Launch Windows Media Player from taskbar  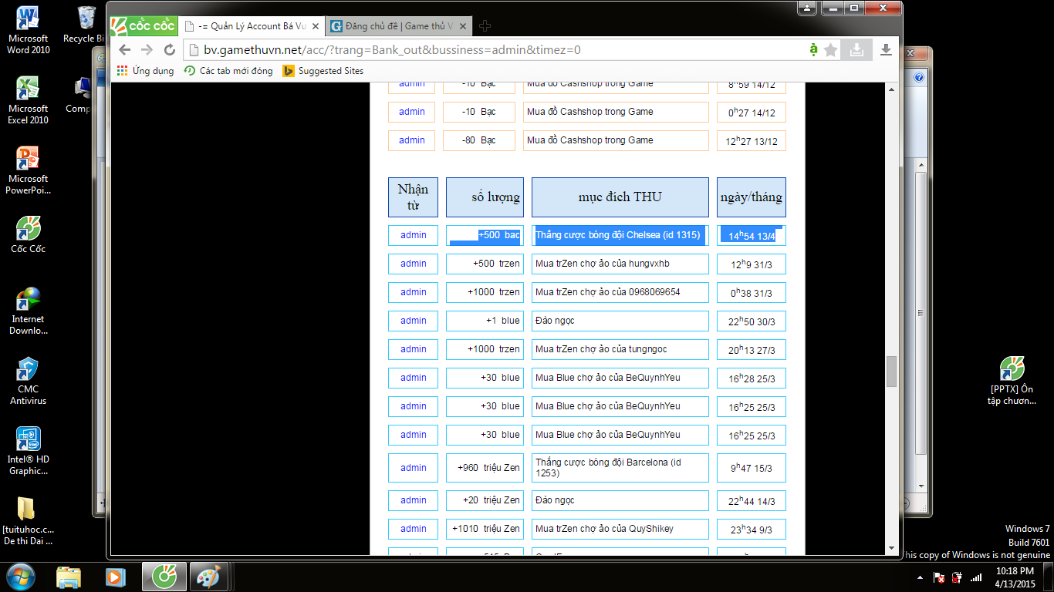point(116,577)
